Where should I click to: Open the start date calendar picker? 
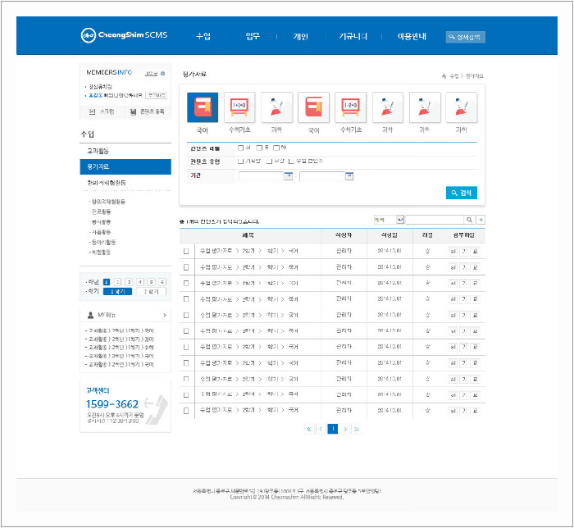tap(288, 175)
